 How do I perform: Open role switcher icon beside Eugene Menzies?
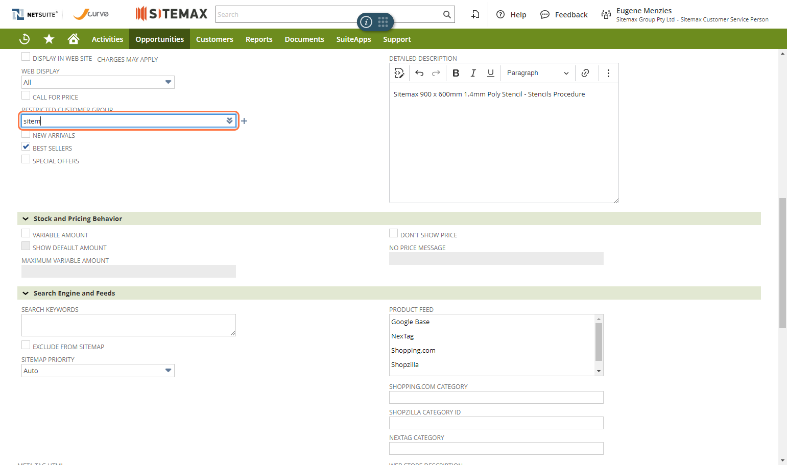(606, 14)
